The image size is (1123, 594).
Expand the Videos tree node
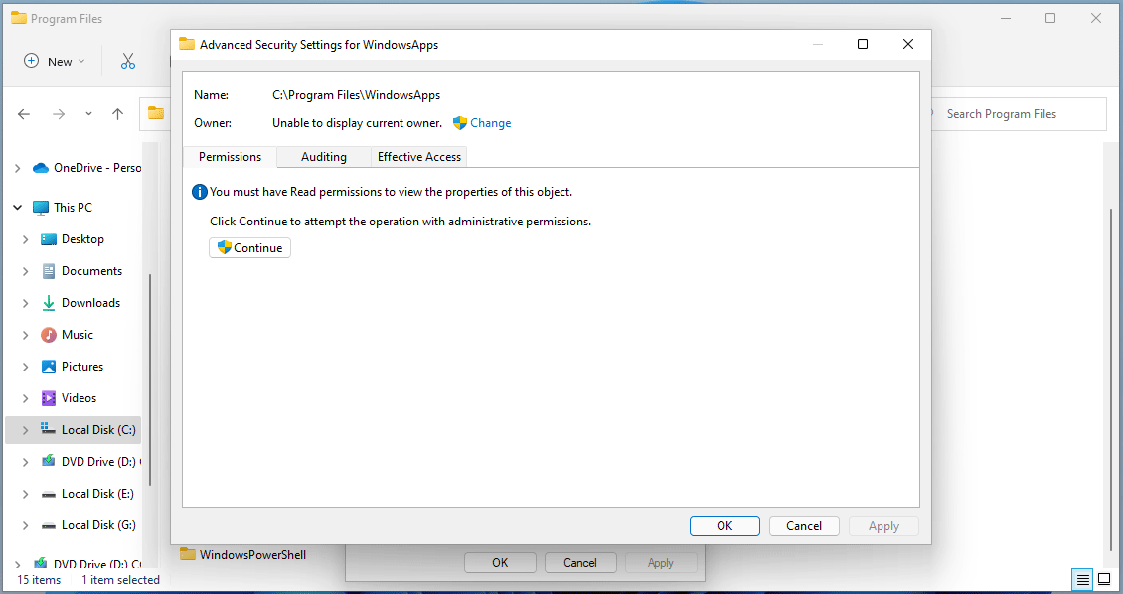tap(25, 398)
